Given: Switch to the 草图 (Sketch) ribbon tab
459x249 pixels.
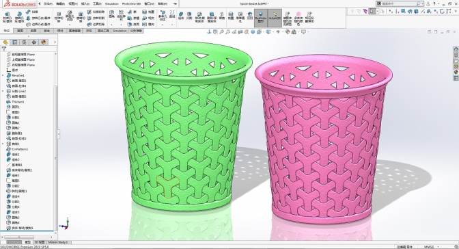Looking at the screenshot, I should click(20, 31).
